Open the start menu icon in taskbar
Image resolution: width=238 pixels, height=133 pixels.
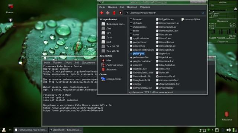4,130
